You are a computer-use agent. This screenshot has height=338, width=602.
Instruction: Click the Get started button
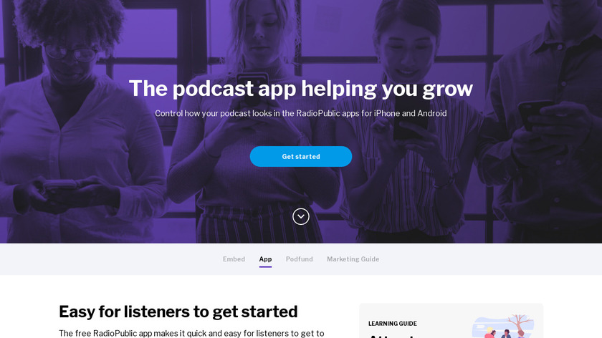tap(300, 157)
